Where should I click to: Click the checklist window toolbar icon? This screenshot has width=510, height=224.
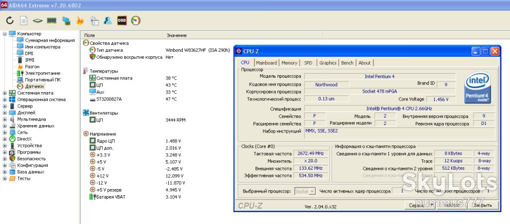pos(94,20)
